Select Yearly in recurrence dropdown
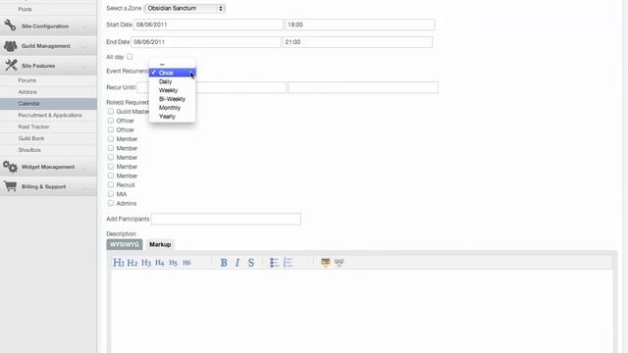 point(173,117)
